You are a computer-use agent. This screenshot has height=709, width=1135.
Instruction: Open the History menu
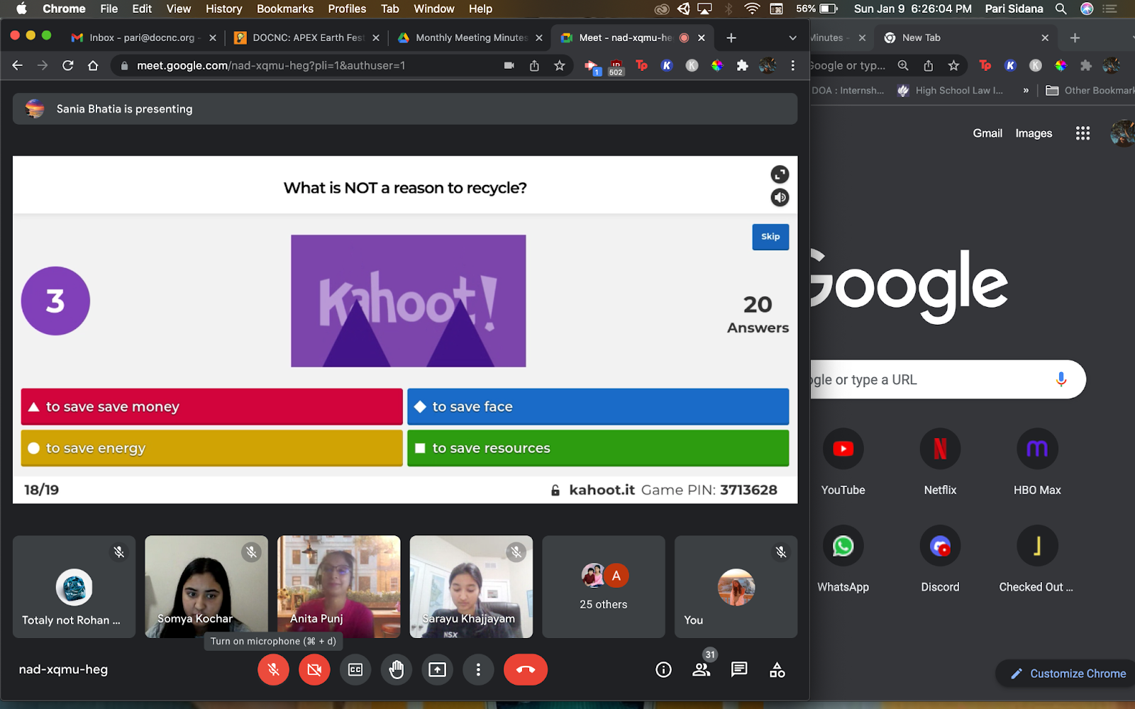[x=223, y=9]
